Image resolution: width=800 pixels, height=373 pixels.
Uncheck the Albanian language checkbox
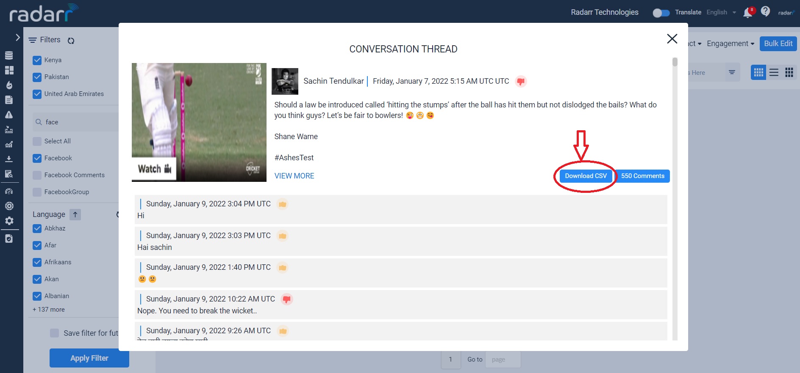coord(37,296)
